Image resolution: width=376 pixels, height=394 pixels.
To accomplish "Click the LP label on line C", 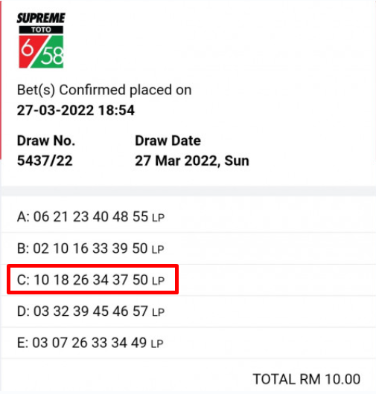I will (x=159, y=281).
